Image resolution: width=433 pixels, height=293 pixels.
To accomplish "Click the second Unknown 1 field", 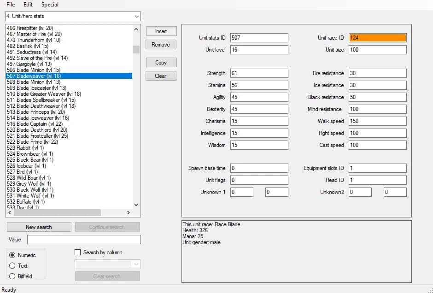I will [277, 192].
